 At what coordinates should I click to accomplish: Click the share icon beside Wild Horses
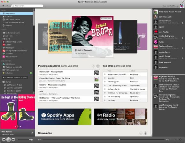tap(32, 132)
